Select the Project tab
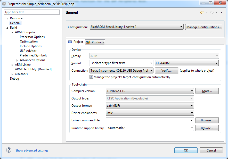Screen dimensions: 228x159 pos(76,42)
